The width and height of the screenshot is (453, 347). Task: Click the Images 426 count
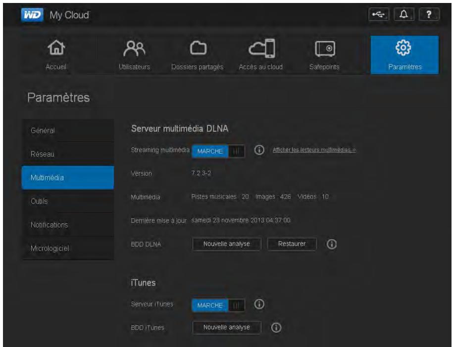[x=273, y=197]
